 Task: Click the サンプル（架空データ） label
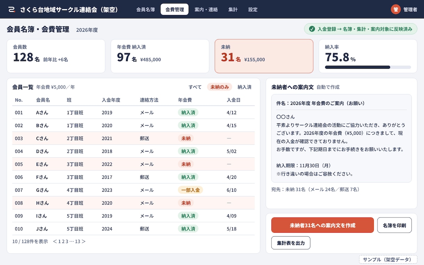pyautogui.click(x=388, y=259)
